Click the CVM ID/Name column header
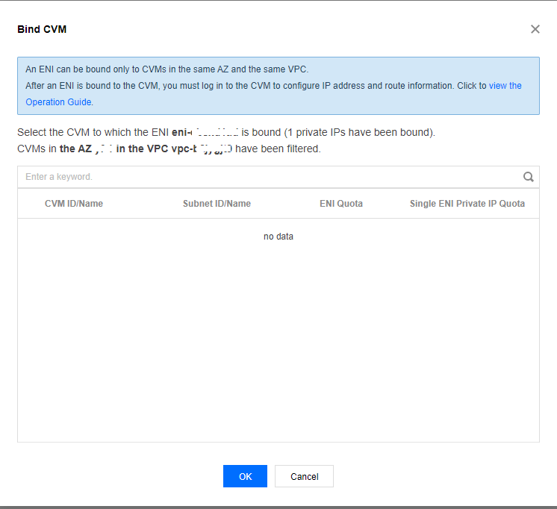Image resolution: width=557 pixels, height=509 pixels. tap(74, 204)
